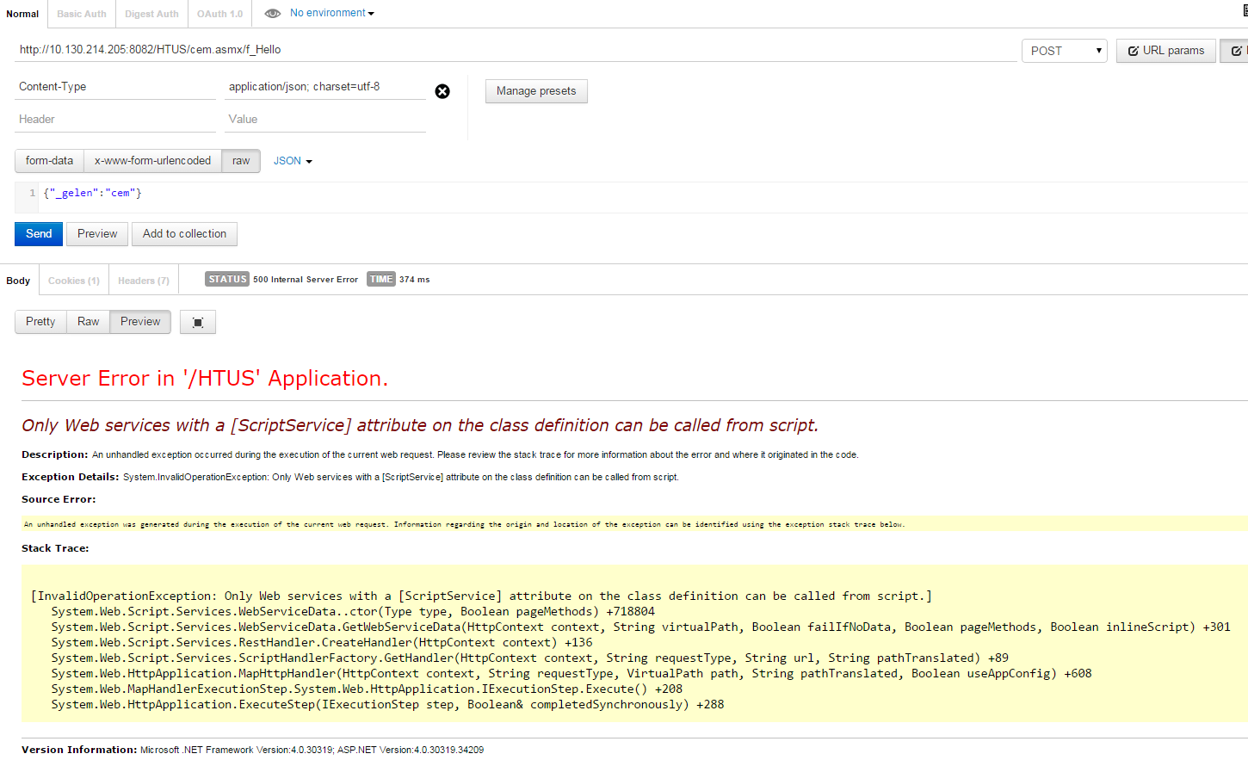Delete the Content-Type header with the X icon
Image resolution: width=1248 pixels, height=760 pixels.
[x=442, y=91]
